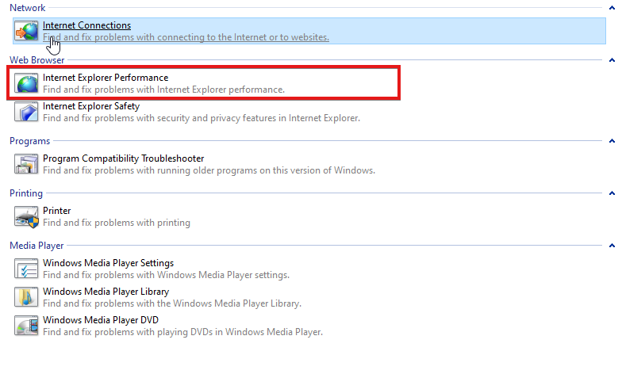Collapse the Web Browser section chevron

click(612, 60)
